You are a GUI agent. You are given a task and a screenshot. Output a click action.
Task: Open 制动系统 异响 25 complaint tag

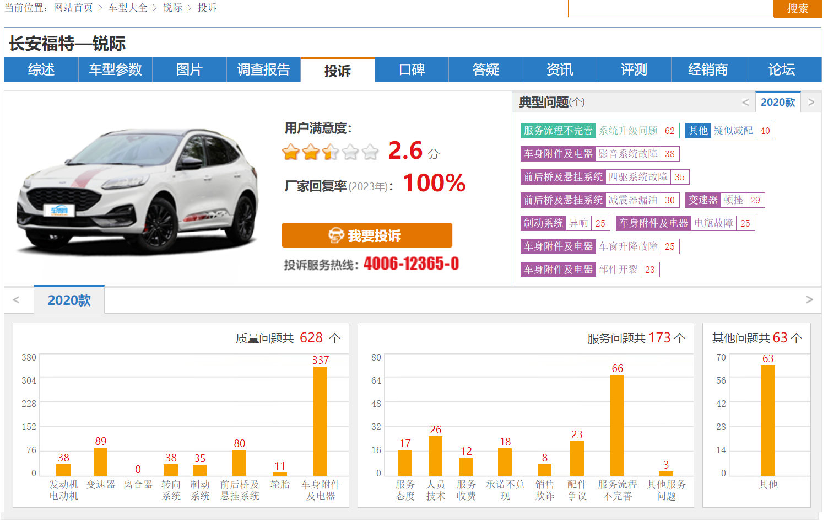point(565,223)
